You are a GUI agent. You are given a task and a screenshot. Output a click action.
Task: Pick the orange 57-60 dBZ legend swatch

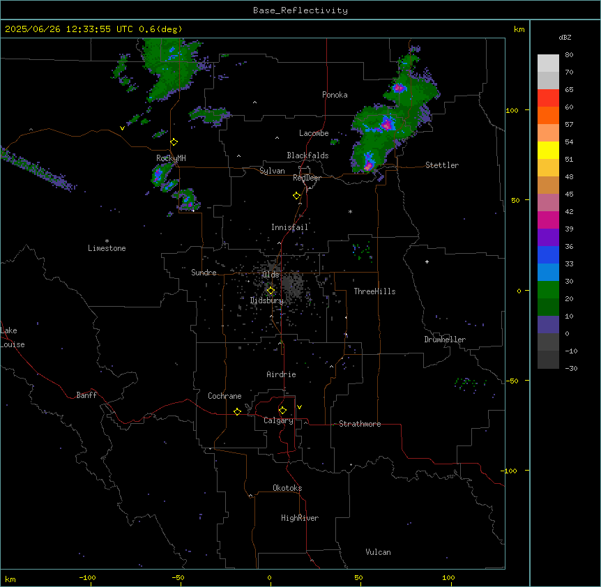[x=548, y=115]
